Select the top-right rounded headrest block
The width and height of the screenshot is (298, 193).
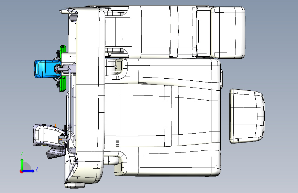pos(228,32)
